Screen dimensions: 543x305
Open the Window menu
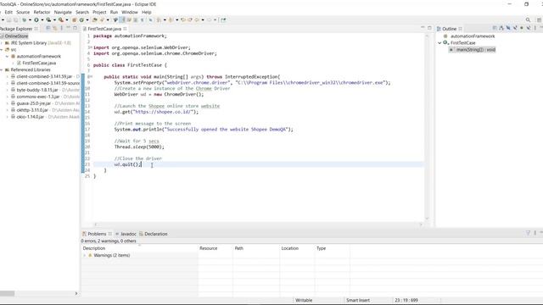(130, 12)
